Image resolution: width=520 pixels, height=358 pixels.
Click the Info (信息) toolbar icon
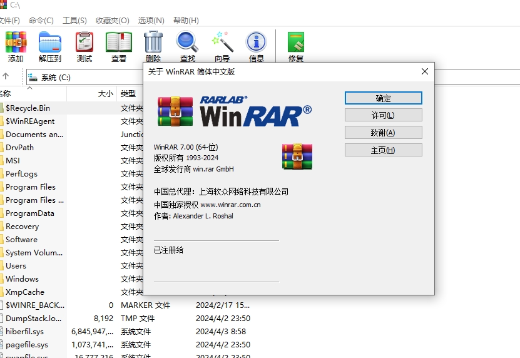(256, 42)
